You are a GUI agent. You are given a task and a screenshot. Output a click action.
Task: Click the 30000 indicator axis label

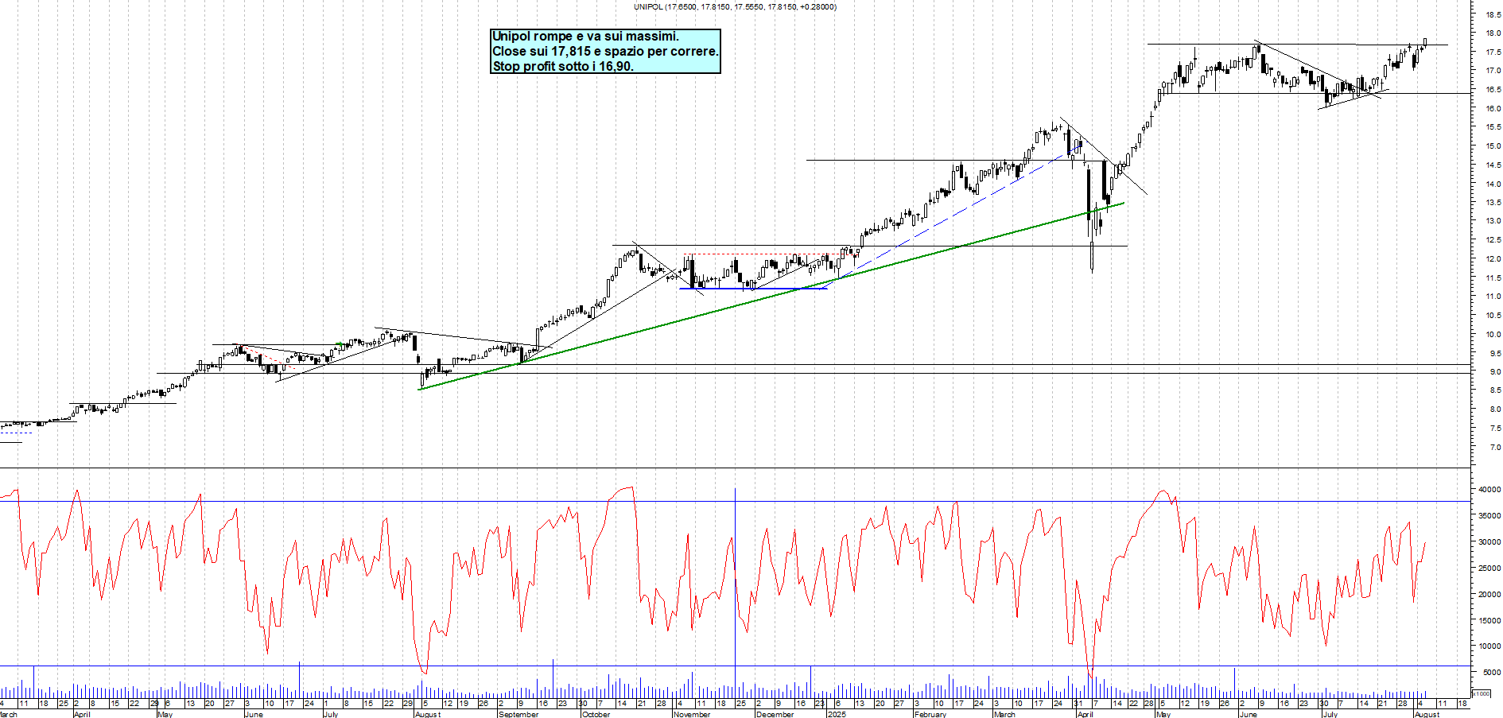[1489, 542]
